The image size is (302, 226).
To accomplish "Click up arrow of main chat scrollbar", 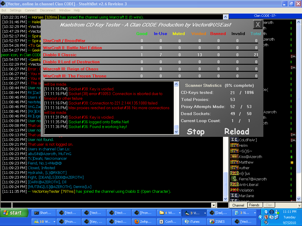I will click(x=225, y=17).
